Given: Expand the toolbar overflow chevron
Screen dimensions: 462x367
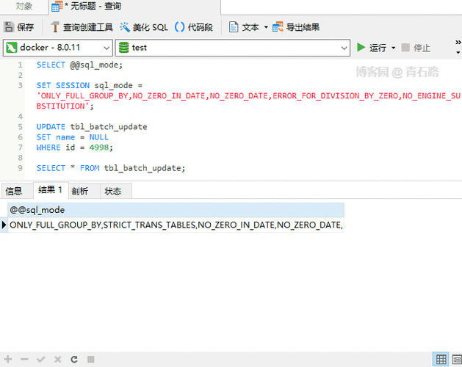Looking at the screenshot, I should coord(458,43).
